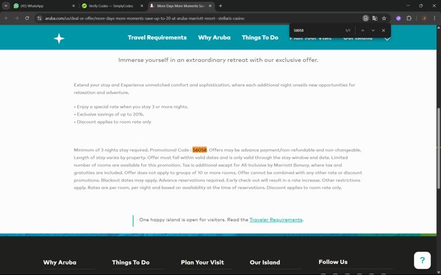441x275 pixels.
Task: Select the More Days More Moments tab
Action: [x=181, y=5]
